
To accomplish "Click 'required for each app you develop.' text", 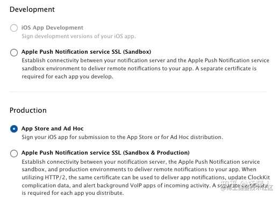I will (67, 76).
